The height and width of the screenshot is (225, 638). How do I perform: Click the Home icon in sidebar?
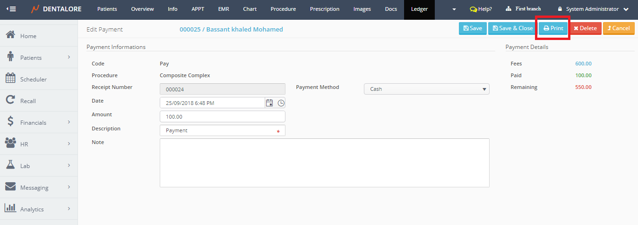(10, 36)
